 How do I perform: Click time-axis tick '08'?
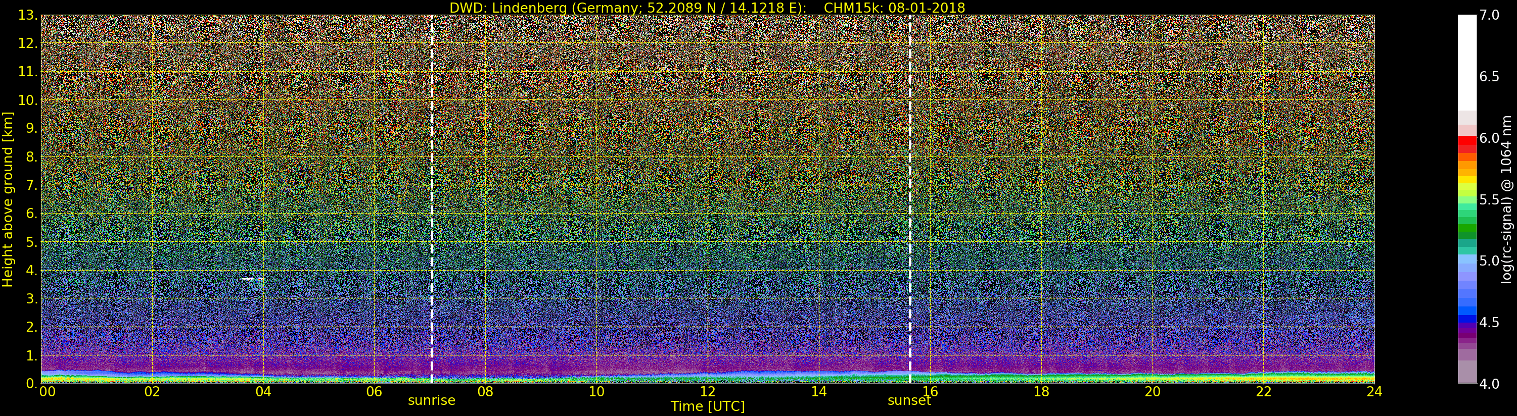pyautogui.click(x=485, y=391)
